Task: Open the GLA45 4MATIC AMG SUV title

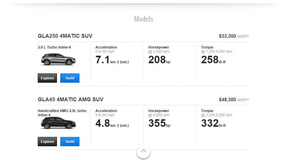Action: (70, 99)
